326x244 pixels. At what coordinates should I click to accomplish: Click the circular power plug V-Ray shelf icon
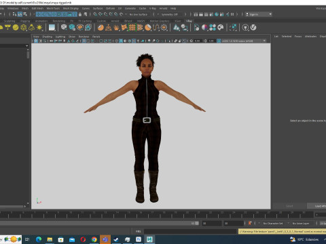pyautogui.click(x=245, y=28)
